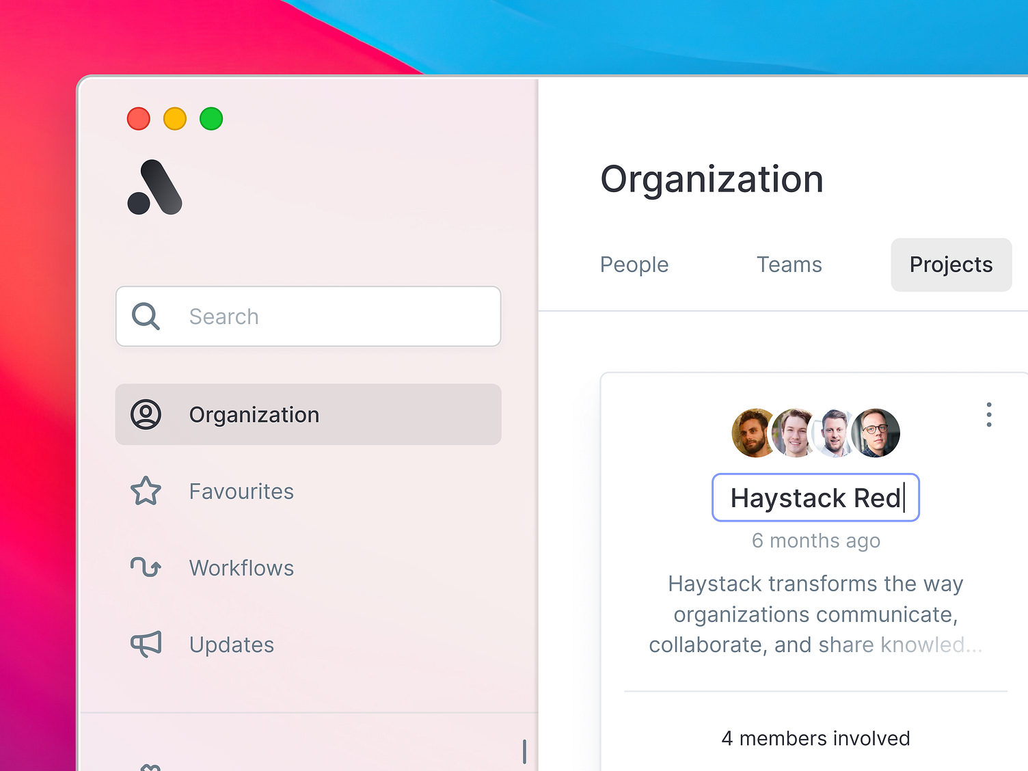Open the Projects tab
The width and height of the screenshot is (1028, 771).
pyautogui.click(x=951, y=265)
